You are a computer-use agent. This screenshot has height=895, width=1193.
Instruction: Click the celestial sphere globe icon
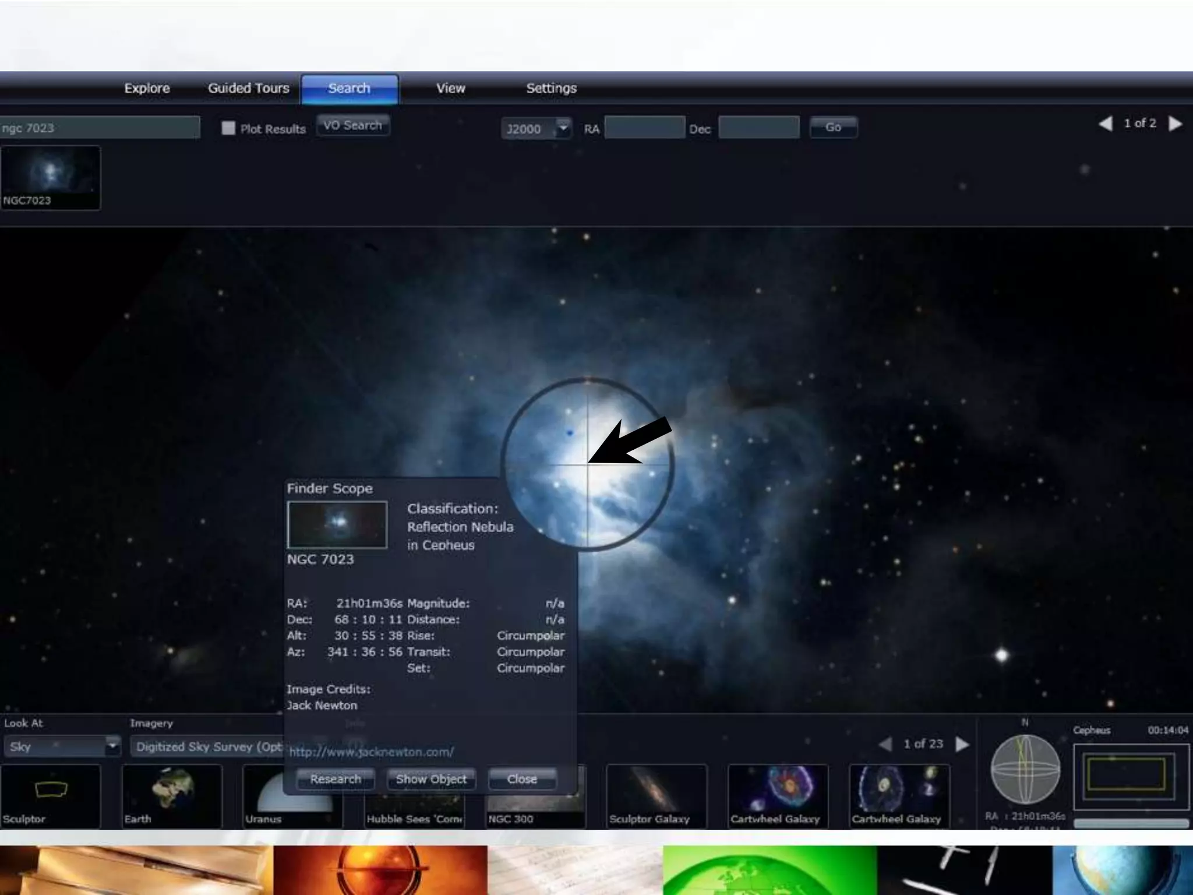pyautogui.click(x=1025, y=769)
